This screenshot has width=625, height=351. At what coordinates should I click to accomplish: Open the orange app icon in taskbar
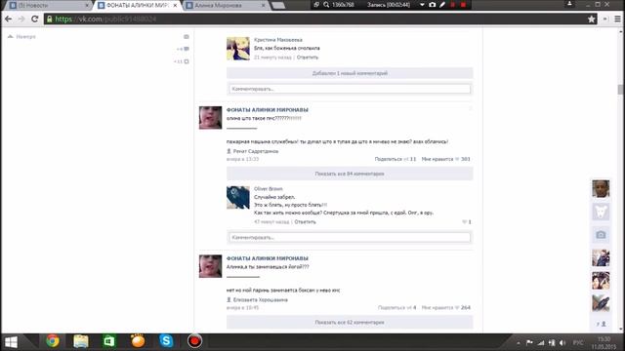click(x=138, y=341)
